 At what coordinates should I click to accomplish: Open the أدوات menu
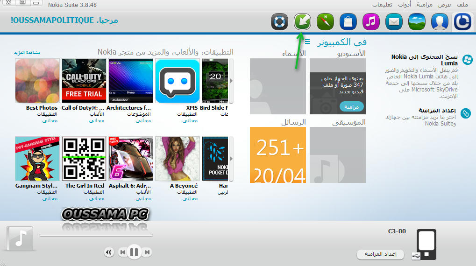pos(405,5)
